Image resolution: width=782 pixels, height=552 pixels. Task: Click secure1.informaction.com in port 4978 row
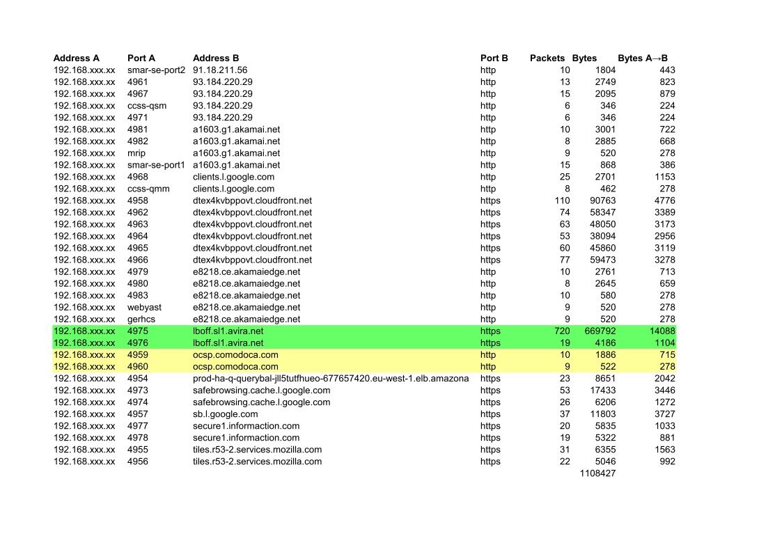247,439
